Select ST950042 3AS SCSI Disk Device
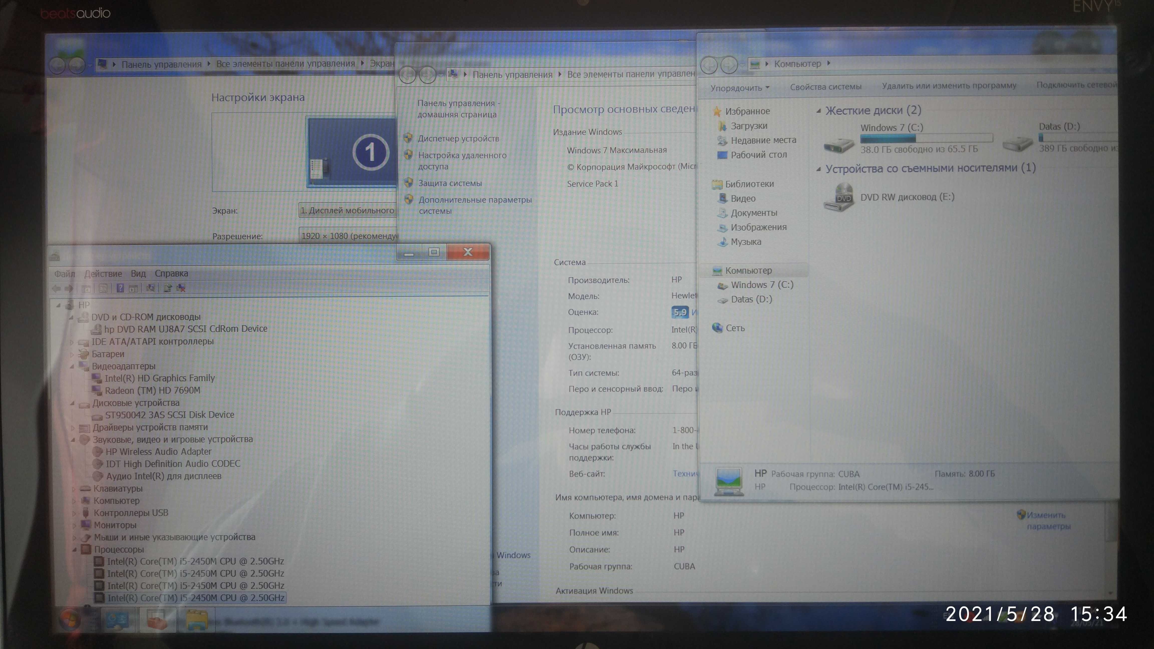Screen dimensions: 1154x649 pyautogui.click(x=169, y=415)
